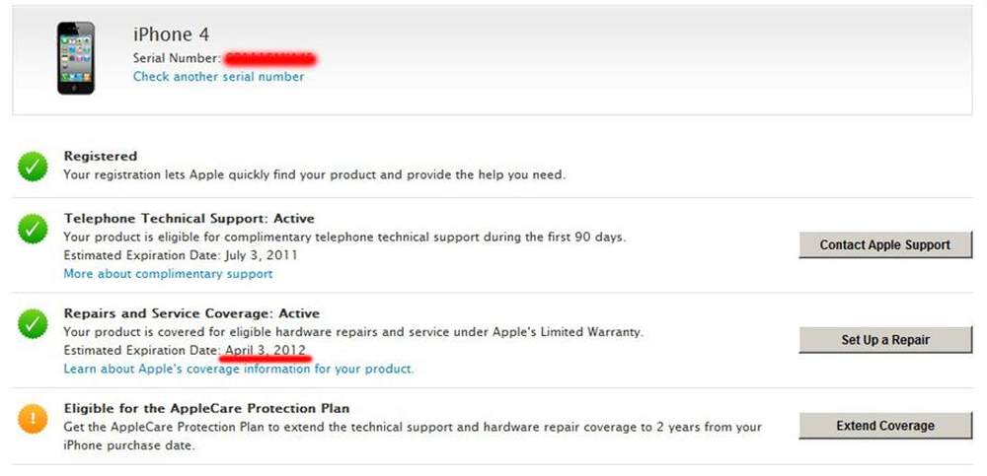This screenshot has height=476, width=987.
Task: Open the Check another serial number link
Action: coord(218,77)
